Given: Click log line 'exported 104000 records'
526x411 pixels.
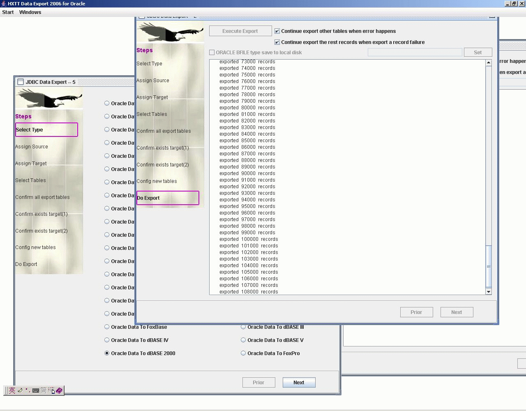Looking at the screenshot, I should pos(249,266).
